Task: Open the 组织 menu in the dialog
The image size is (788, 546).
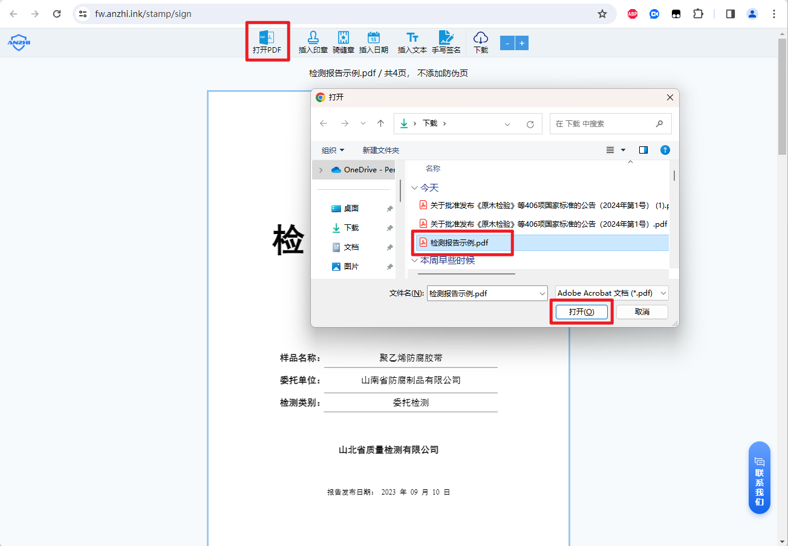Action: [x=333, y=150]
